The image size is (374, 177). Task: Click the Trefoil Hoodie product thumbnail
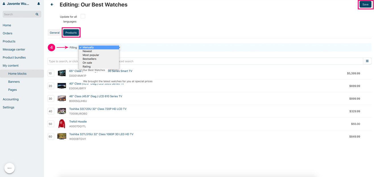pyautogui.click(x=62, y=124)
